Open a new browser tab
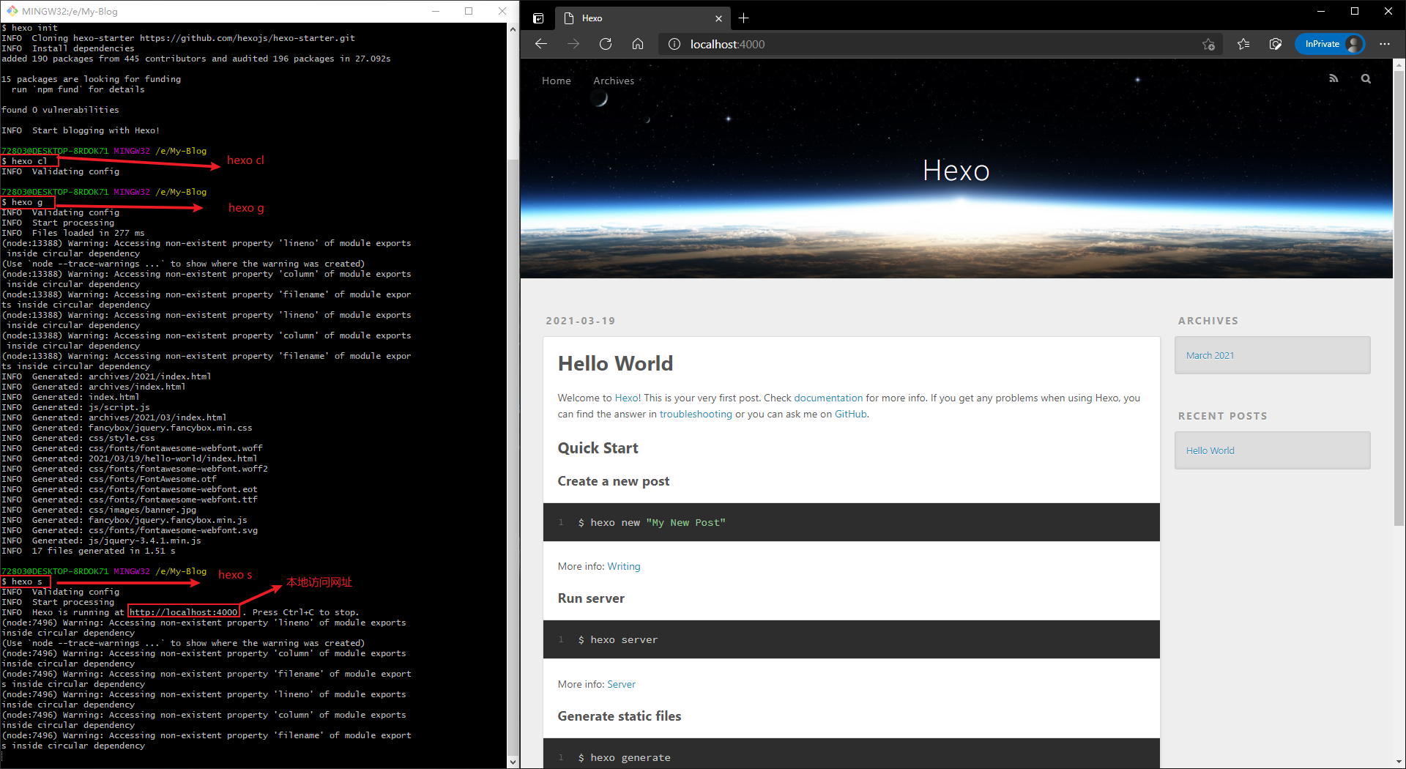Viewport: 1406px width, 769px height. 744,18
